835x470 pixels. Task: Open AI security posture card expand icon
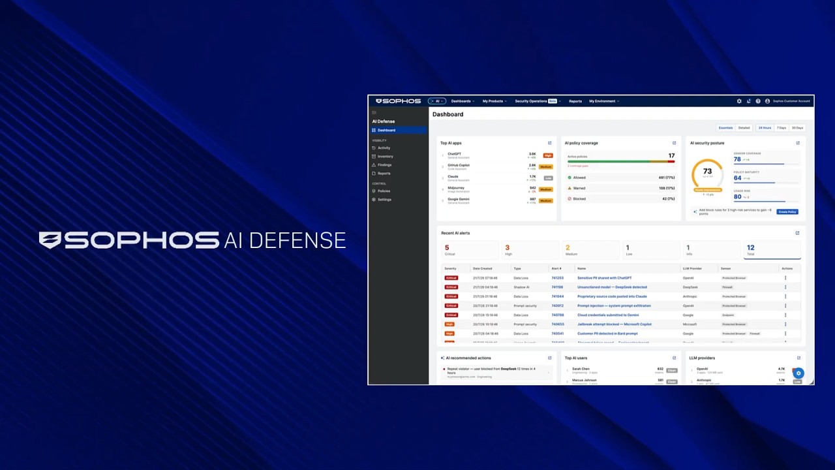(x=797, y=143)
